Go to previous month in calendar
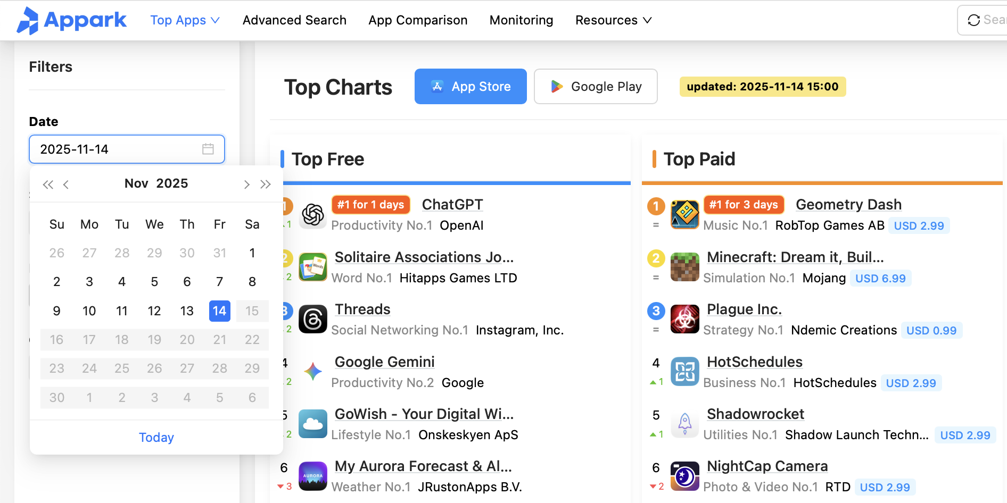Image resolution: width=1007 pixels, height=503 pixels. click(x=66, y=184)
